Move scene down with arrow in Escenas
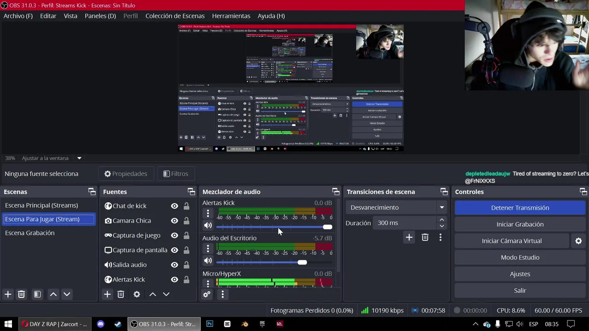This screenshot has height=331, width=589. pos(67,294)
